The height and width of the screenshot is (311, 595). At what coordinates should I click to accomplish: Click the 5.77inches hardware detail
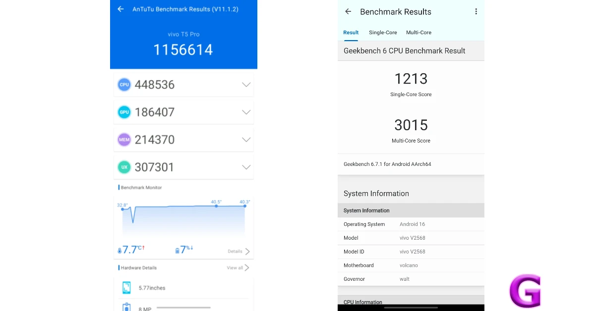pyautogui.click(x=152, y=288)
